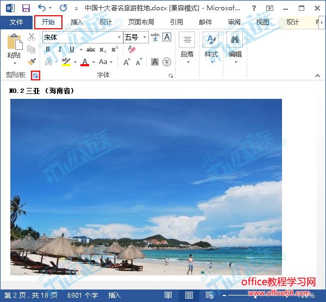The image size is (326, 302).
Task: Switch to the 视图 tab
Action: [x=262, y=22]
